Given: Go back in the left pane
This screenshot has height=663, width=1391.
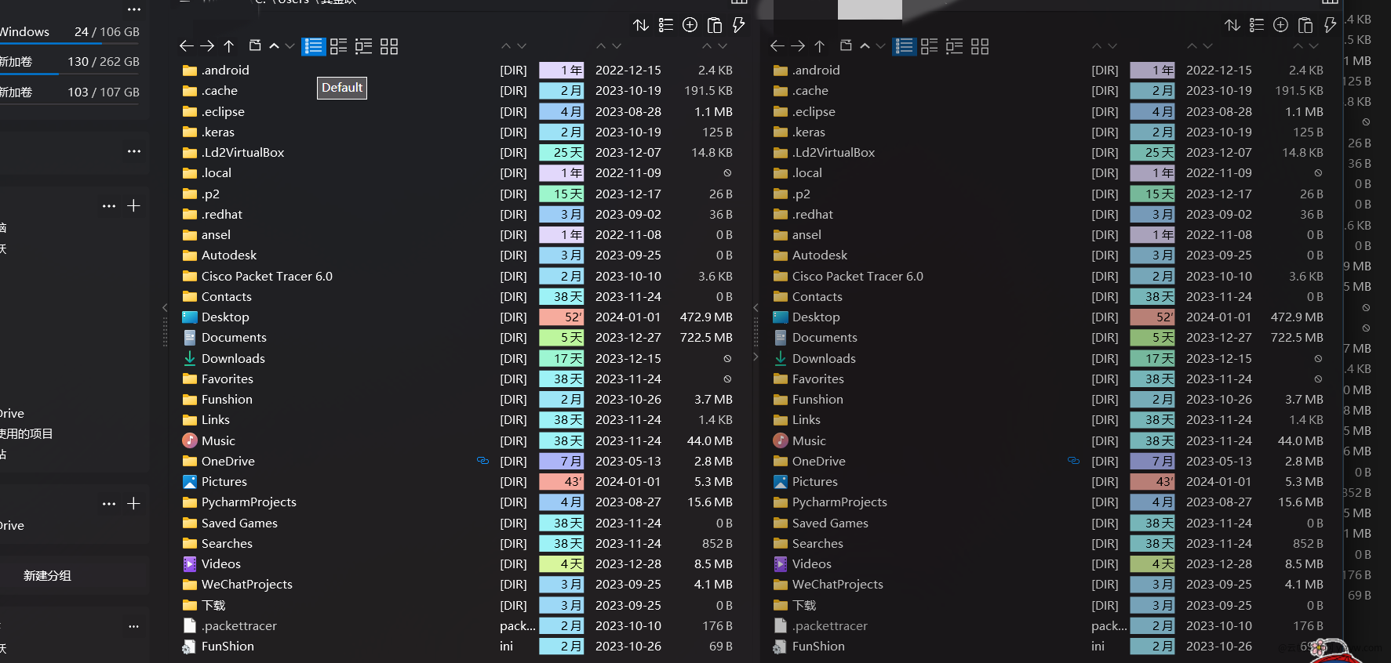Looking at the screenshot, I should (x=186, y=46).
